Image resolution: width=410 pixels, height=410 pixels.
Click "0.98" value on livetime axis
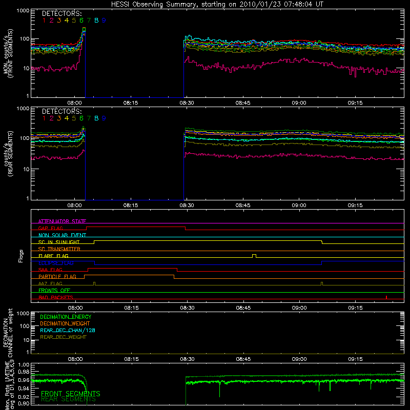(x=24, y=372)
